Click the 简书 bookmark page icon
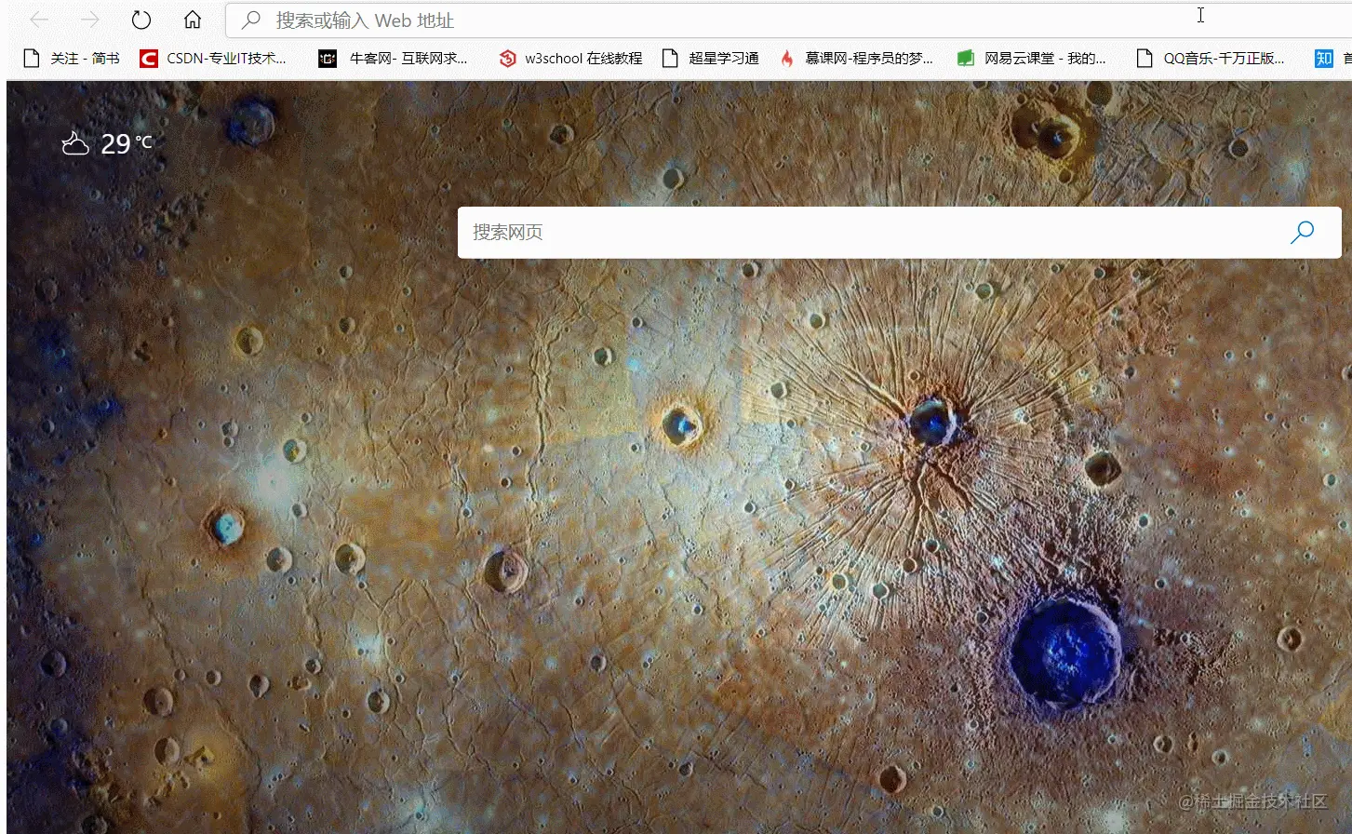Viewport: 1352px width, 834px height. (x=32, y=59)
